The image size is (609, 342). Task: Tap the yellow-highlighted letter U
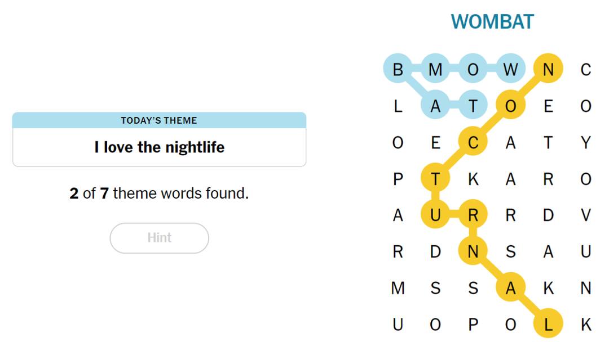point(435,215)
